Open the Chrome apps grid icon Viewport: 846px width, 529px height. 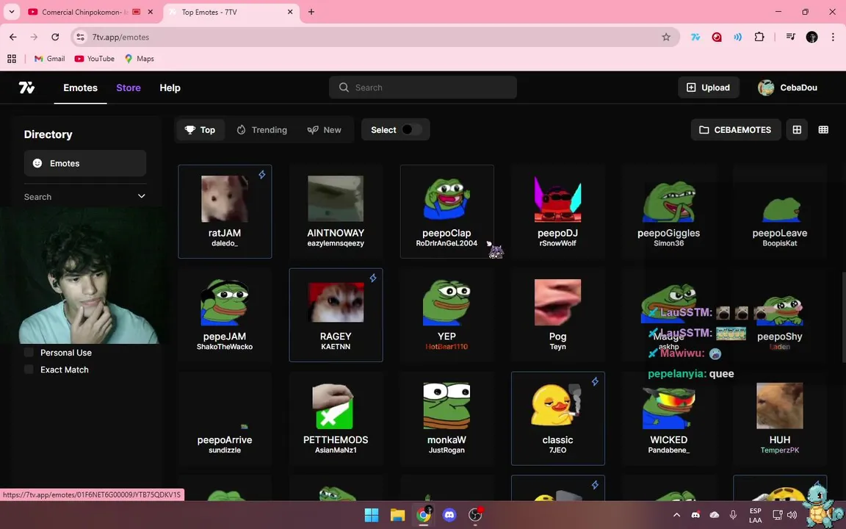pos(11,58)
